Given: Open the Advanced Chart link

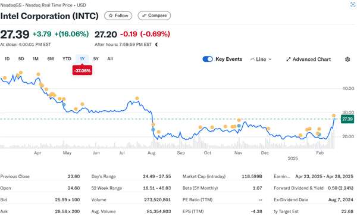Looking at the screenshot, I should pos(308,60).
